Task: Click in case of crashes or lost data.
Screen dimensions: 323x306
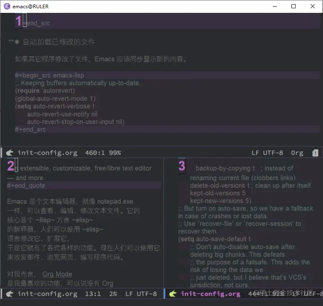Action: (223, 216)
